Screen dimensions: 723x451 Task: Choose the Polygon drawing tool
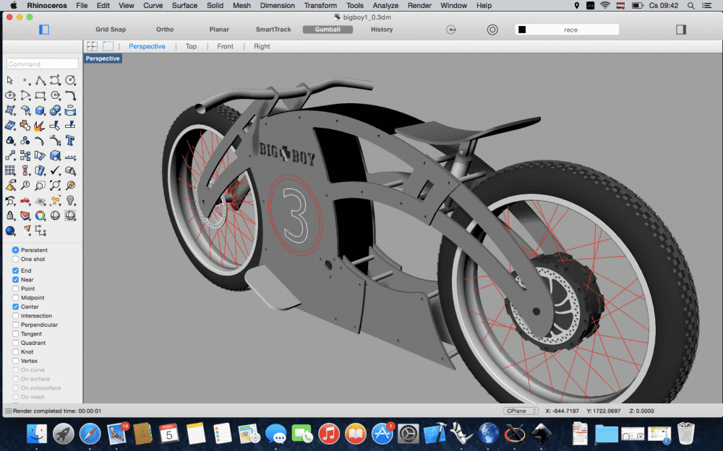click(56, 96)
